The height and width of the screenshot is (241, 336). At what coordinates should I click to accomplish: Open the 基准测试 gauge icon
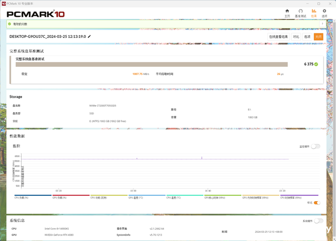pos(300,11)
